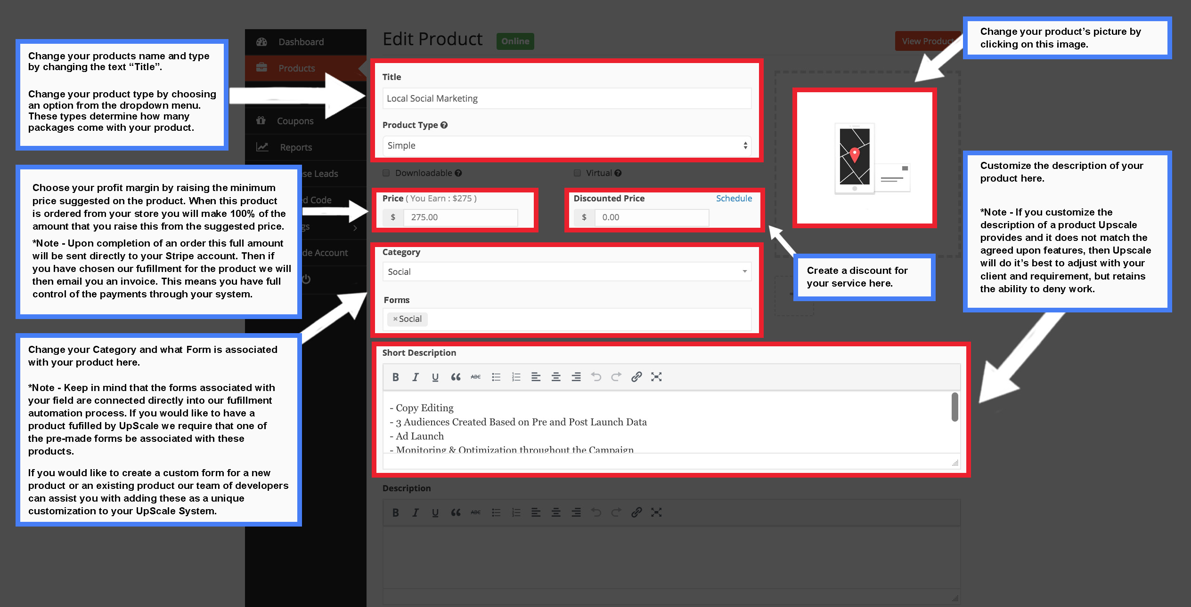Open Dashboard in the sidebar
1191x607 pixels.
(x=301, y=42)
